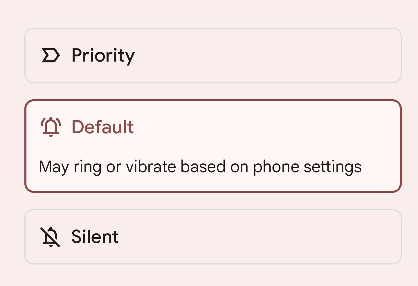Click the Priority double-arrow icon

click(x=51, y=55)
